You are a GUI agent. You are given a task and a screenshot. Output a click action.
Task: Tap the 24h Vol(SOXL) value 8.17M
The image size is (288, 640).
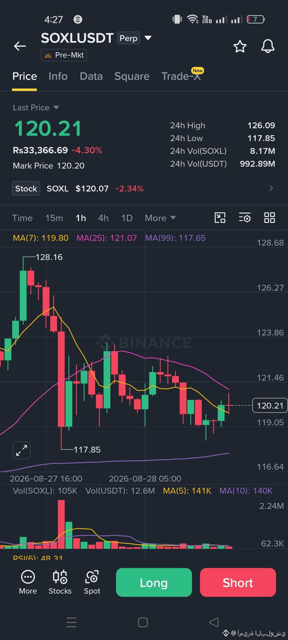click(262, 151)
